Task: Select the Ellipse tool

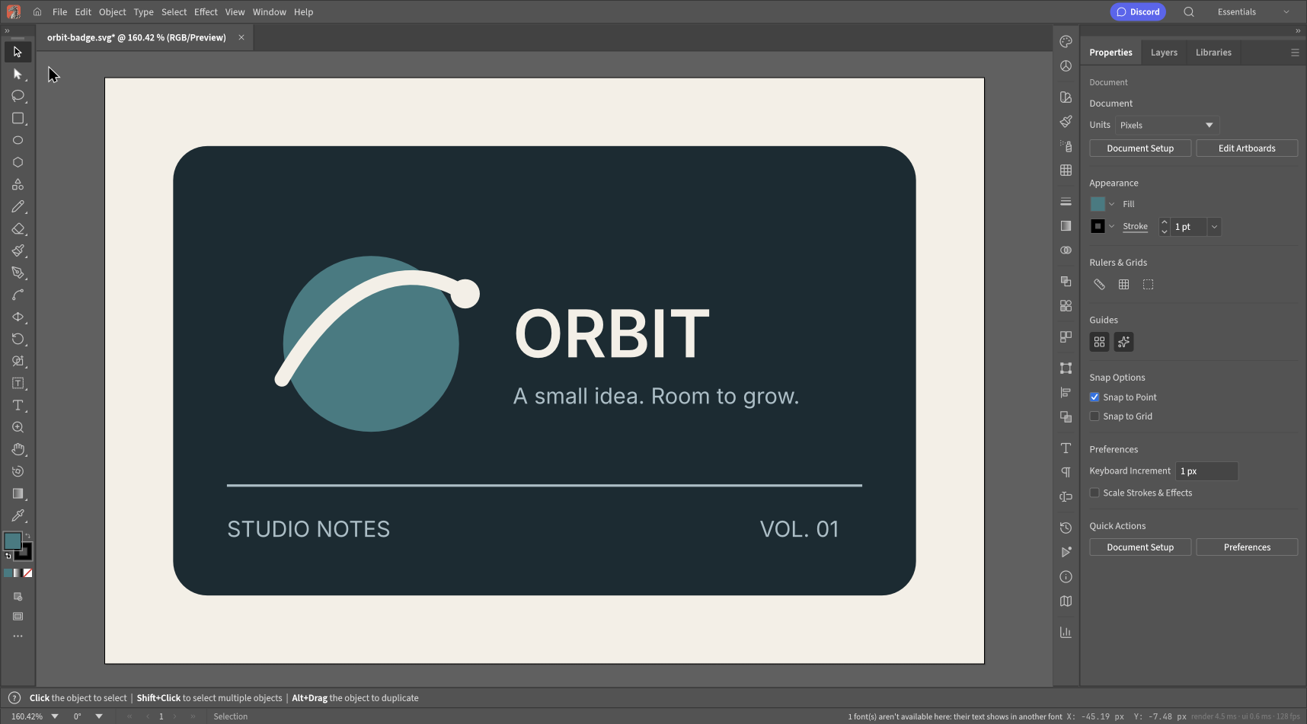Action: (18, 140)
